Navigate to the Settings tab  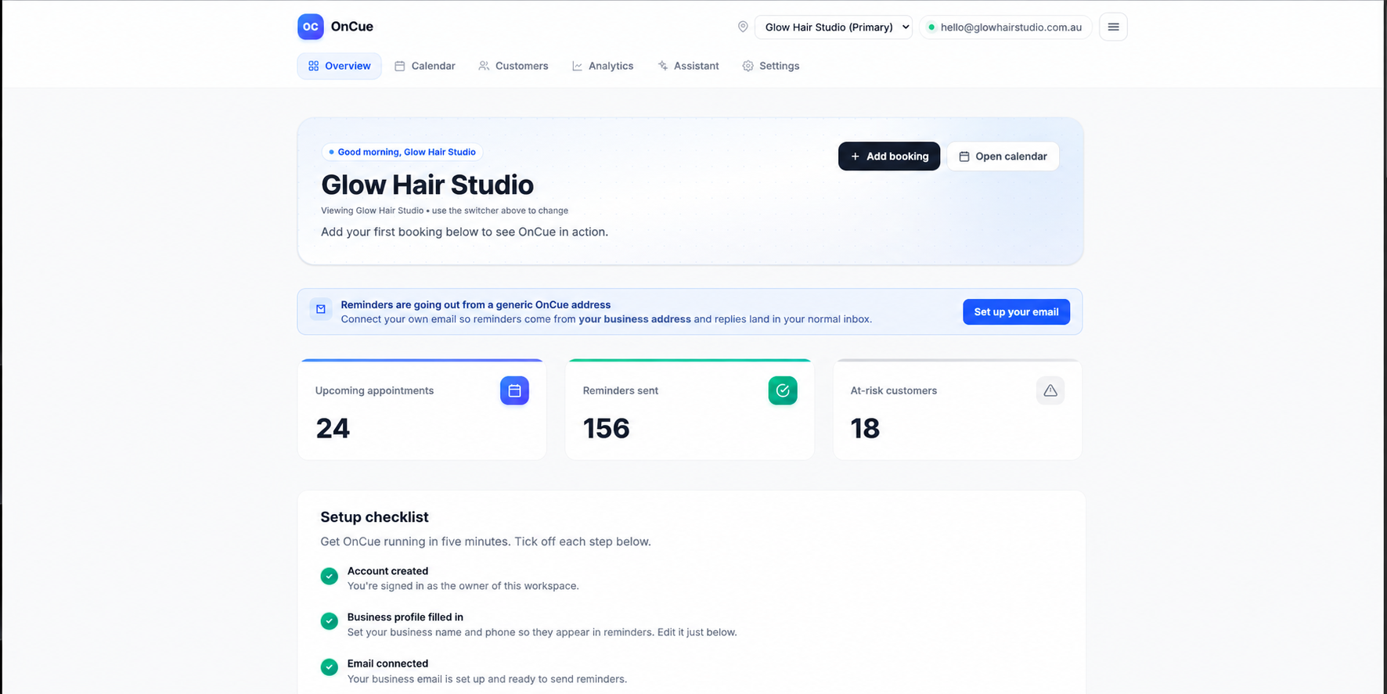[x=771, y=66]
